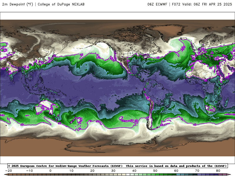Click the "F072" forecast hour text
Screen dimensions: 235x176
(x=176, y=4)
